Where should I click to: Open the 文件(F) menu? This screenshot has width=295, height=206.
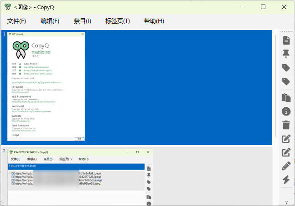(16, 21)
